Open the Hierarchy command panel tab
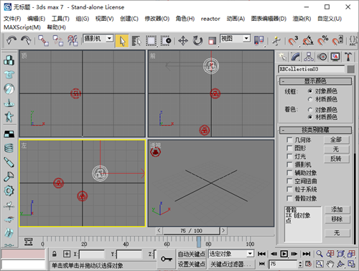The image size is (359, 271). pos(309,57)
